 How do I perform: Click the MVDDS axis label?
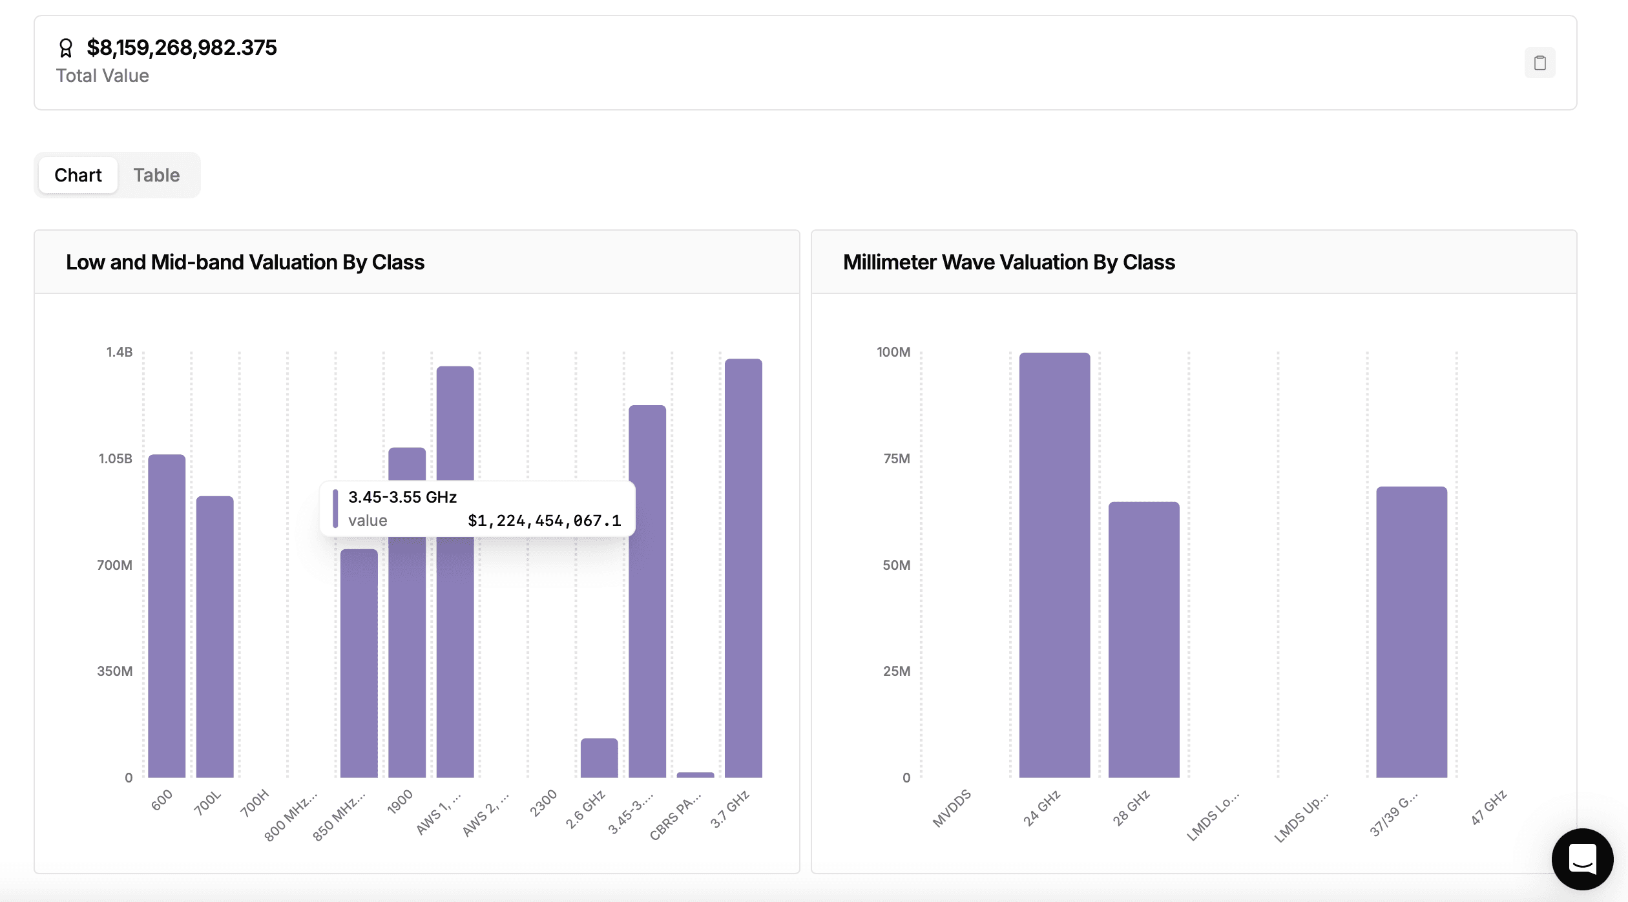(952, 808)
